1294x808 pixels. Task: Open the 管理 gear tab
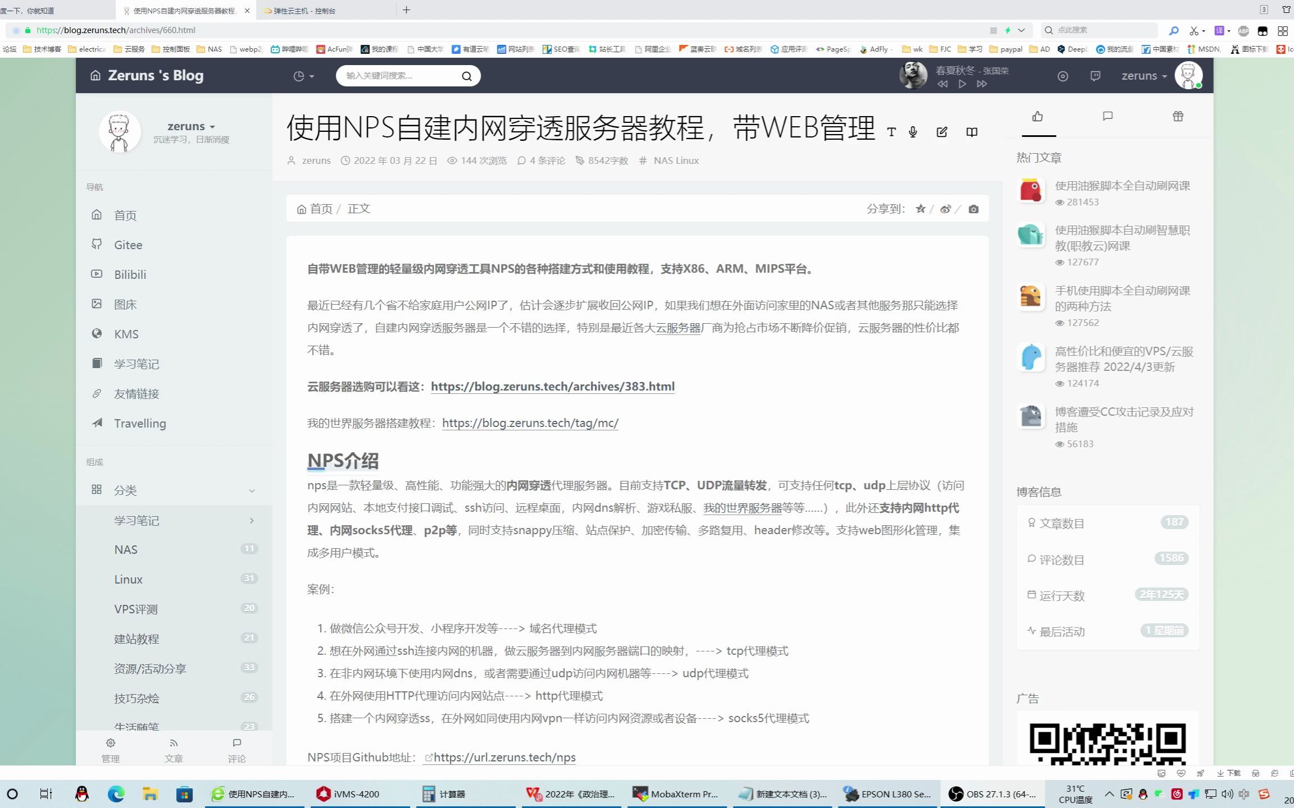(x=111, y=750)
